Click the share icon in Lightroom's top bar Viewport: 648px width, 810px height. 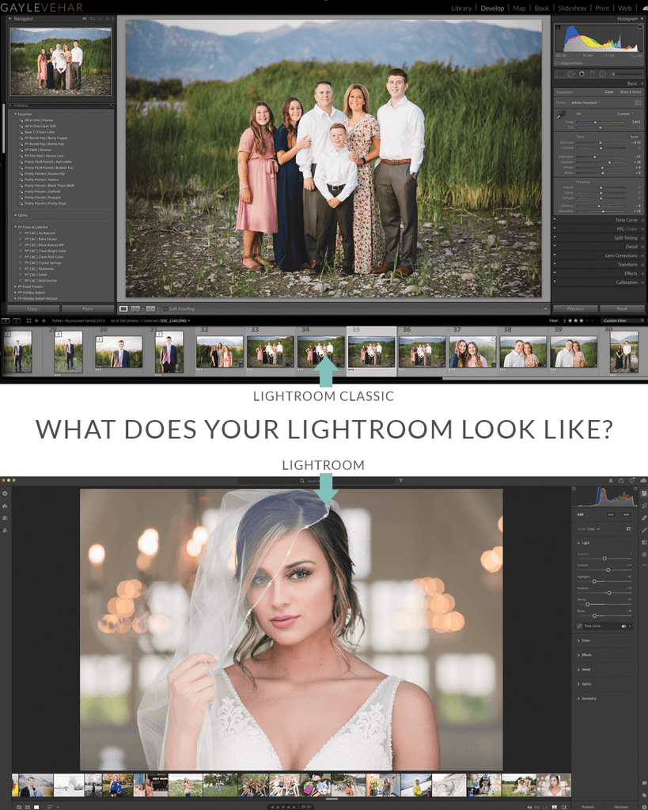pos(621,479)
